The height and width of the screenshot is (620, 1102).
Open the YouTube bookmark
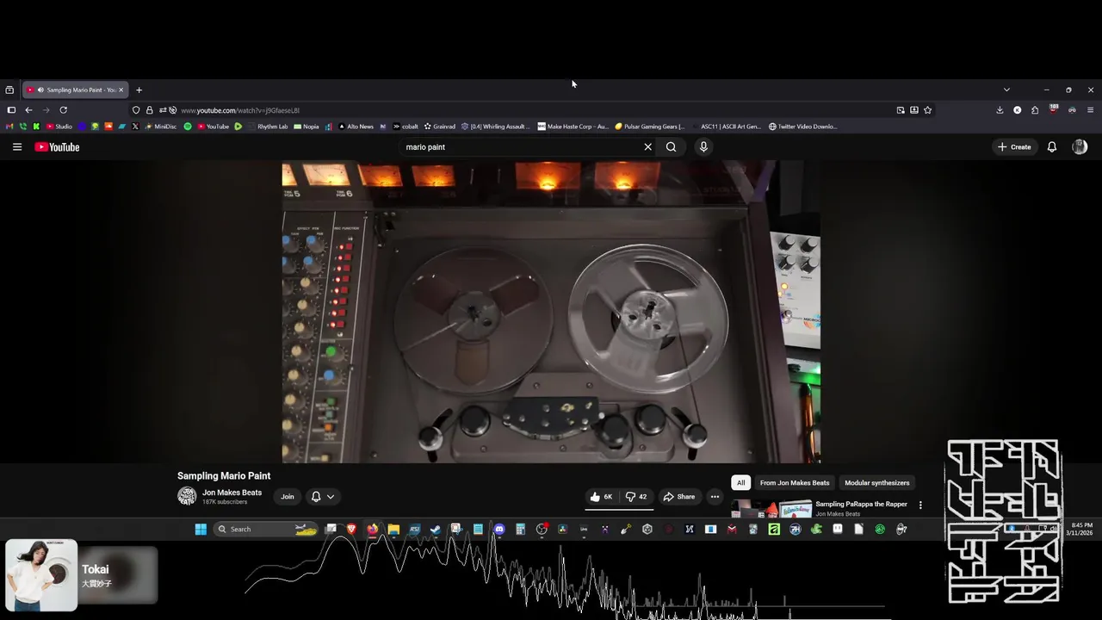click(x=214, y=127)
